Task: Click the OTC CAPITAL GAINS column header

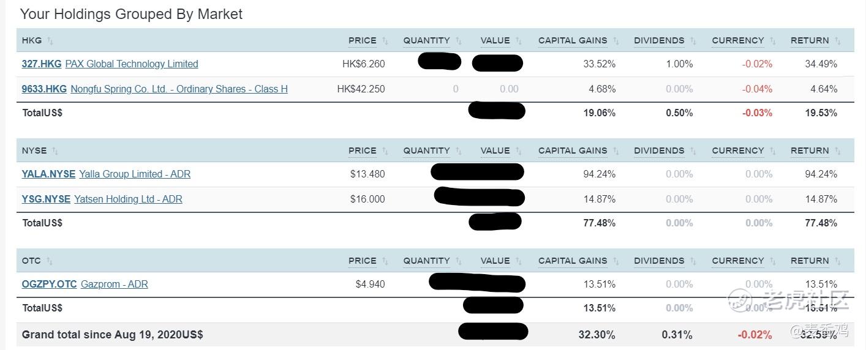Action: pyautogui.click(x=572, y=261)
